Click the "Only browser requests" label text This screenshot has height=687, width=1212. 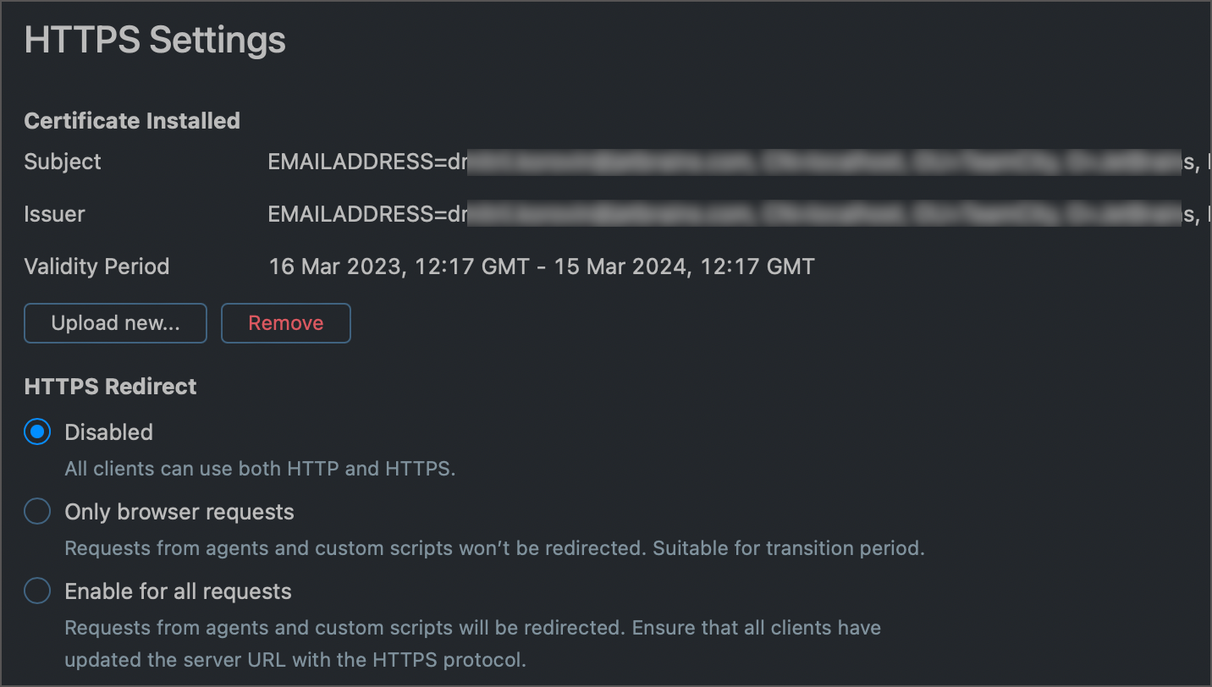click(x=179, y=511)
